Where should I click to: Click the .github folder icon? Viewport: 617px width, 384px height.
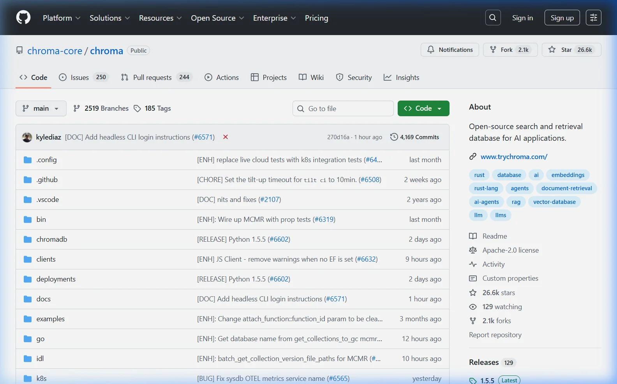pos(27,180)
